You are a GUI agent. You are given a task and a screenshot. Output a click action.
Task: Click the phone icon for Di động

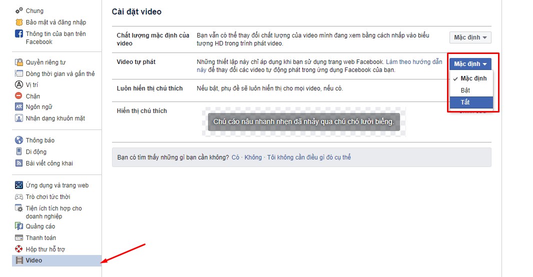tap(19, 151)
